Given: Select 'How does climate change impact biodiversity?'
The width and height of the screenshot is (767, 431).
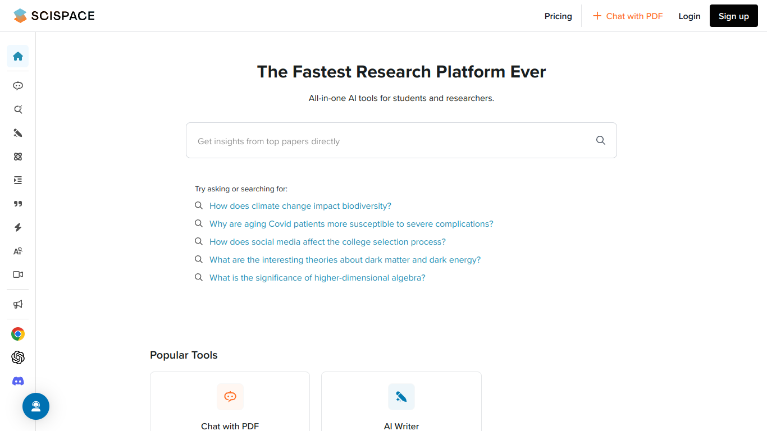Looking at the screenshot, I should tap(300, 206).
